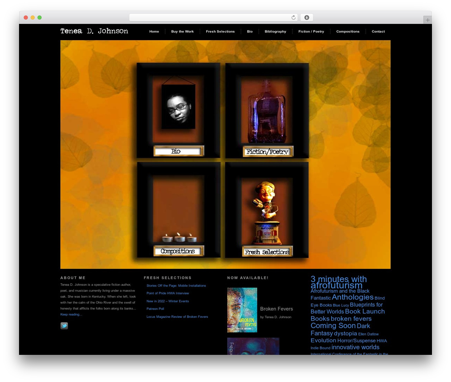Open the Home menu item
Image resolution: width=451 pixels, height=382 pixels.
coord(154,31)
